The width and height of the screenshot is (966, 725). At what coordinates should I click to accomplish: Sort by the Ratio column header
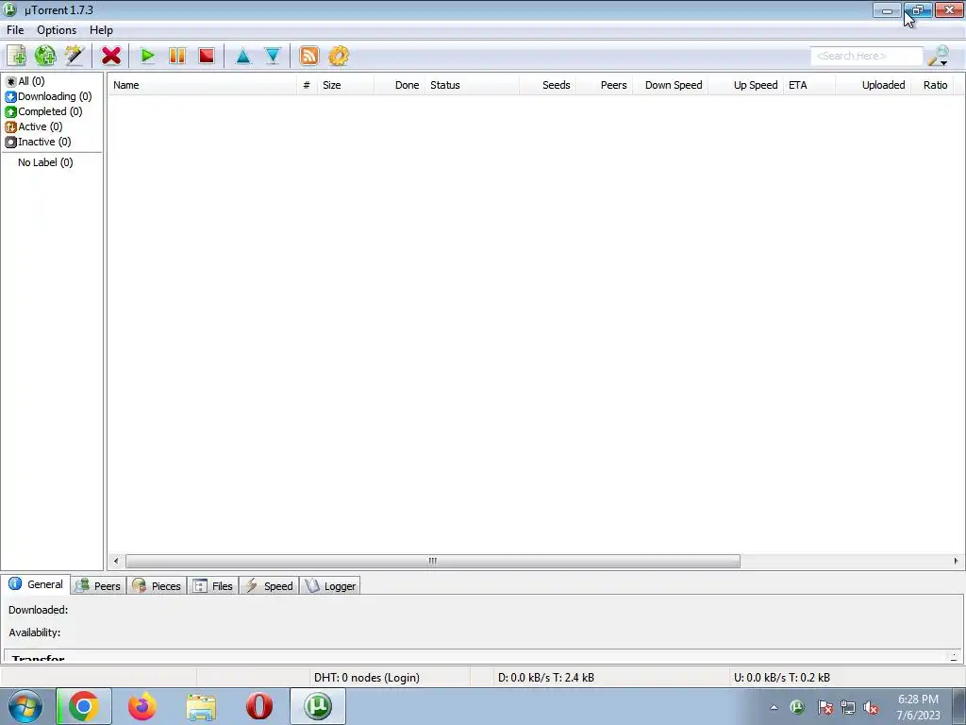(x=932, y=85)
